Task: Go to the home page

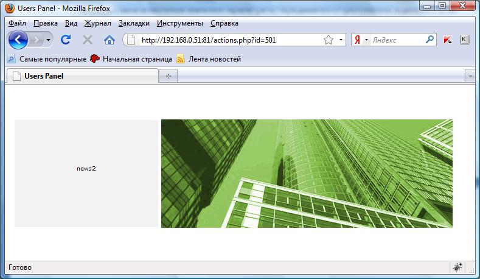Action: pyautogui.click(x=110, y=40)
